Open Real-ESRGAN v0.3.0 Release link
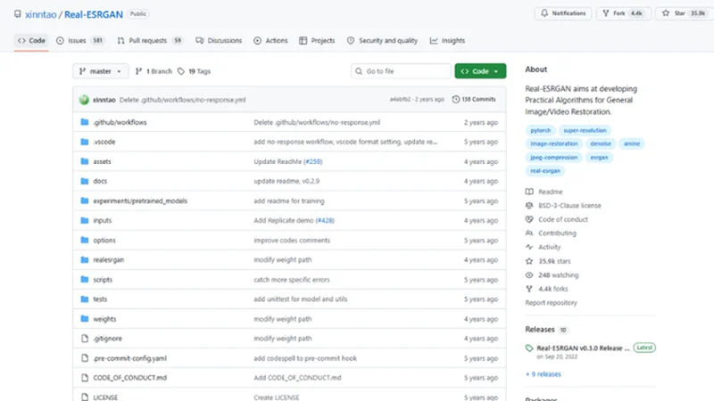Image resolution: width=714 pixels, height=401 pixels. (x=583, y=348)
